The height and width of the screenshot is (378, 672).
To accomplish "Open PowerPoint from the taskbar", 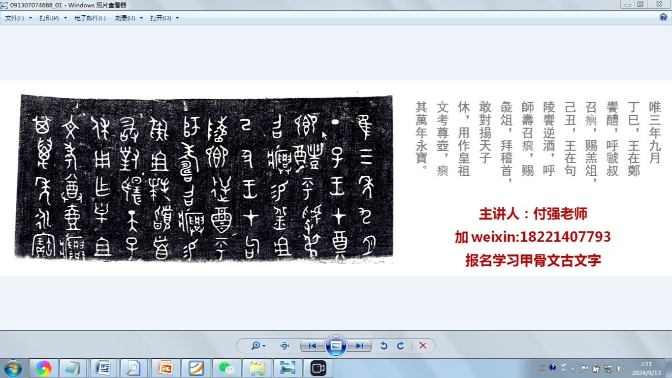I will (x=165, y=368).
